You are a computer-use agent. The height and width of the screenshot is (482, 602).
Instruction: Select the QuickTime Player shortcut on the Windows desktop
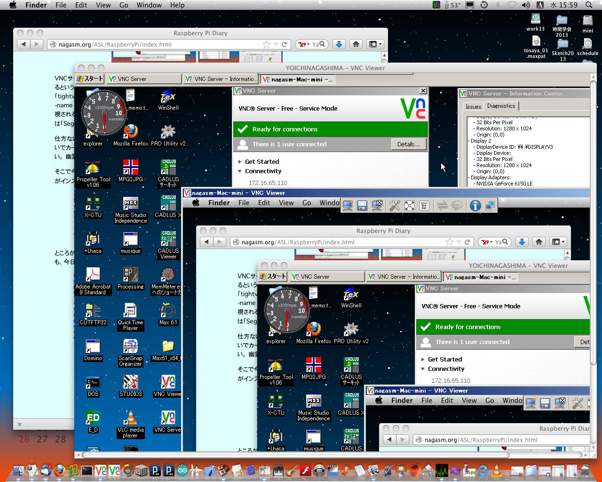[131, 317]
